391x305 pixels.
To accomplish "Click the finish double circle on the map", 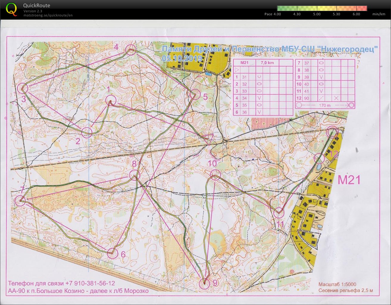I will [x=332, y=131].
